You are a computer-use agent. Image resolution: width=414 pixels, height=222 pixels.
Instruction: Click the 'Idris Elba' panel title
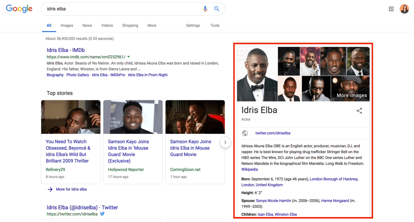(x=259, y=110)
